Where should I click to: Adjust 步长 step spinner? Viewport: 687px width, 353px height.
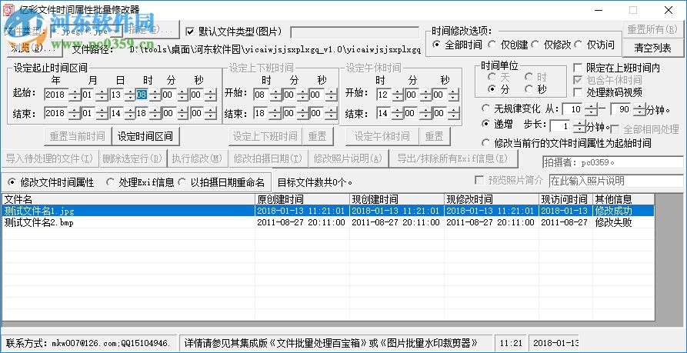click(x=579, y=127)
